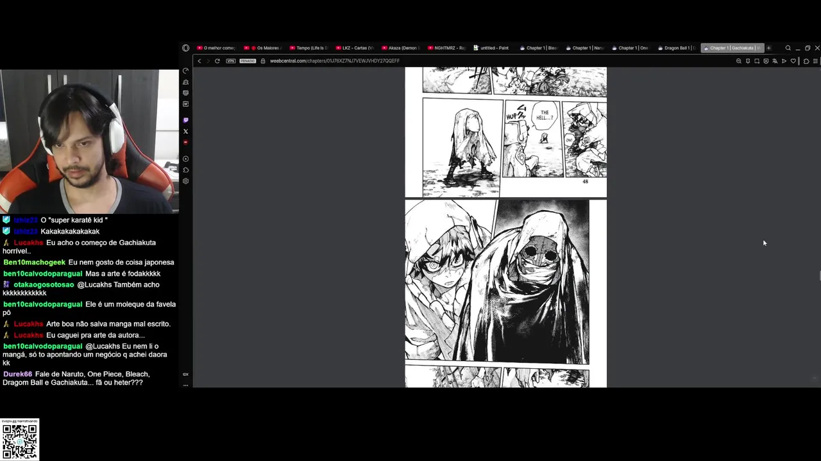Click the QR code image
This screenshot has height=461, width=821.
tap(19, 441)
